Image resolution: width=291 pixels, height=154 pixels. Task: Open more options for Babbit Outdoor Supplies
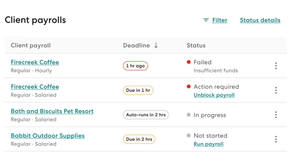[x=276, y=139]
